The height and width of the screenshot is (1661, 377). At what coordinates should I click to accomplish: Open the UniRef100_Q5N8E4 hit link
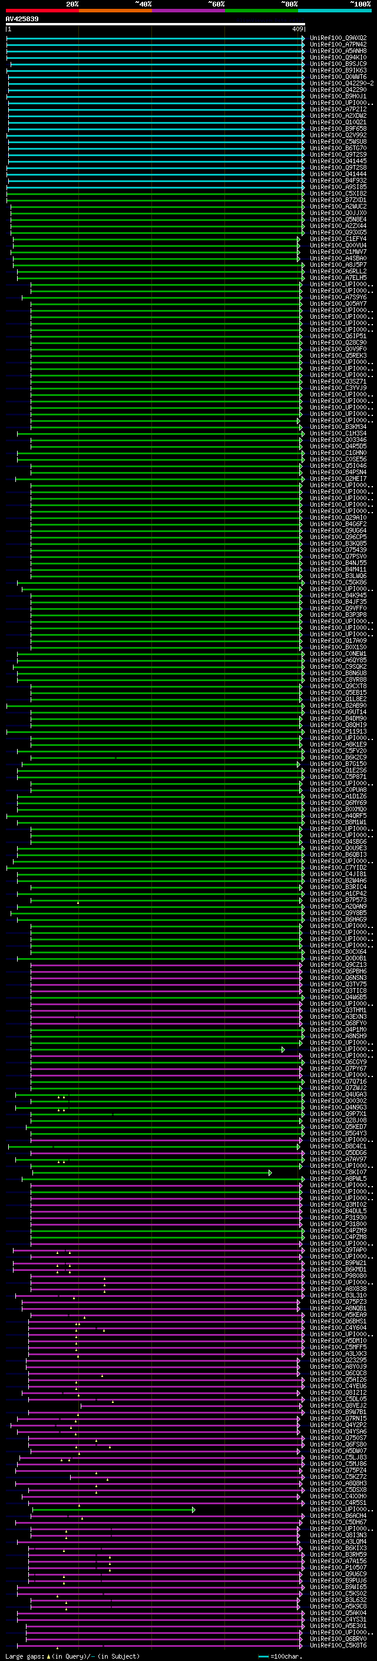click(338, 219)
